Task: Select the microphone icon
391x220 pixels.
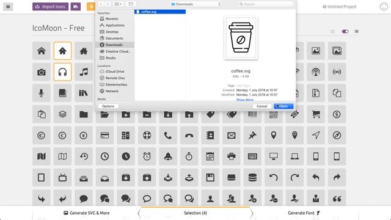Action: [x=42, y=93]
